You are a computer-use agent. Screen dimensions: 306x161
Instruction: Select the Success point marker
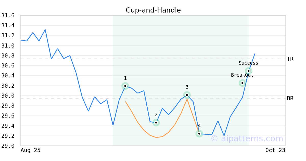pyautogui.click(x=248, y=71)
